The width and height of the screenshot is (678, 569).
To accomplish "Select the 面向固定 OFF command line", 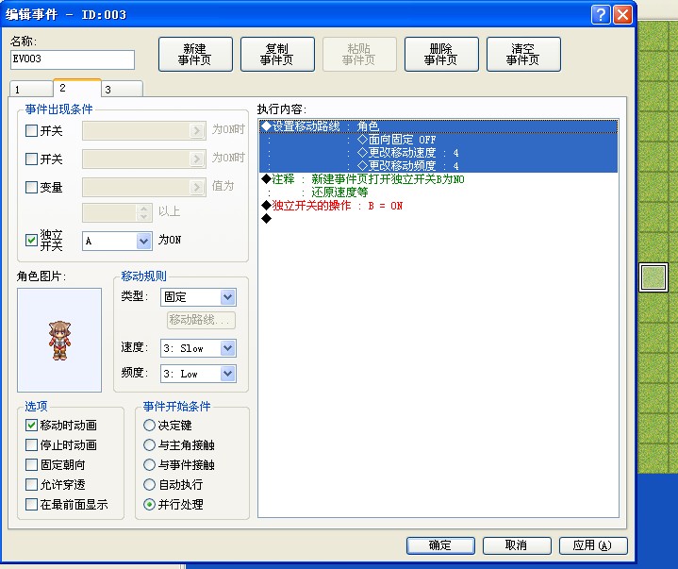I will (438, 140).
